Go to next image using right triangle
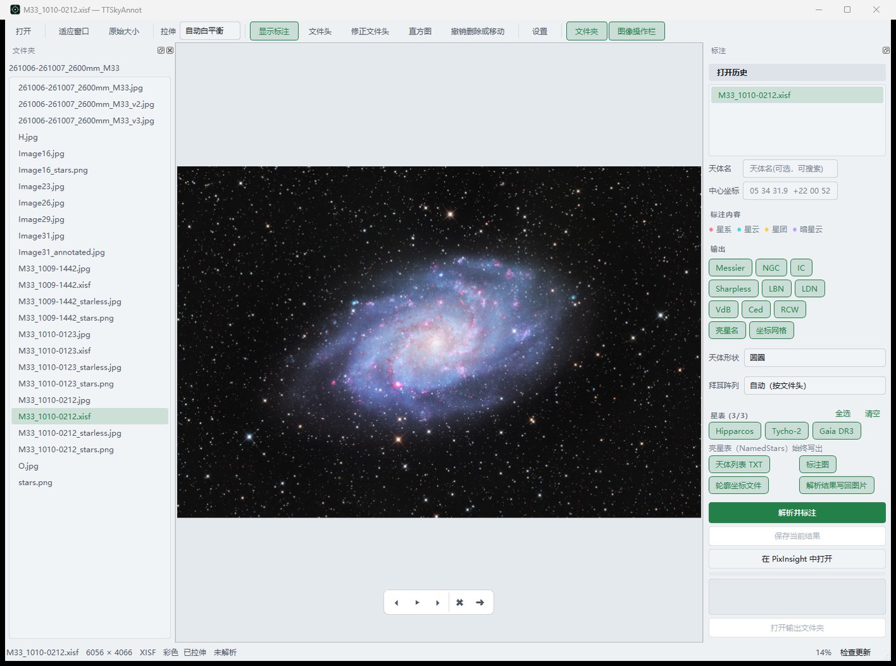The width and height of the screenshot is (896, 666). click(x=438, y=603)
